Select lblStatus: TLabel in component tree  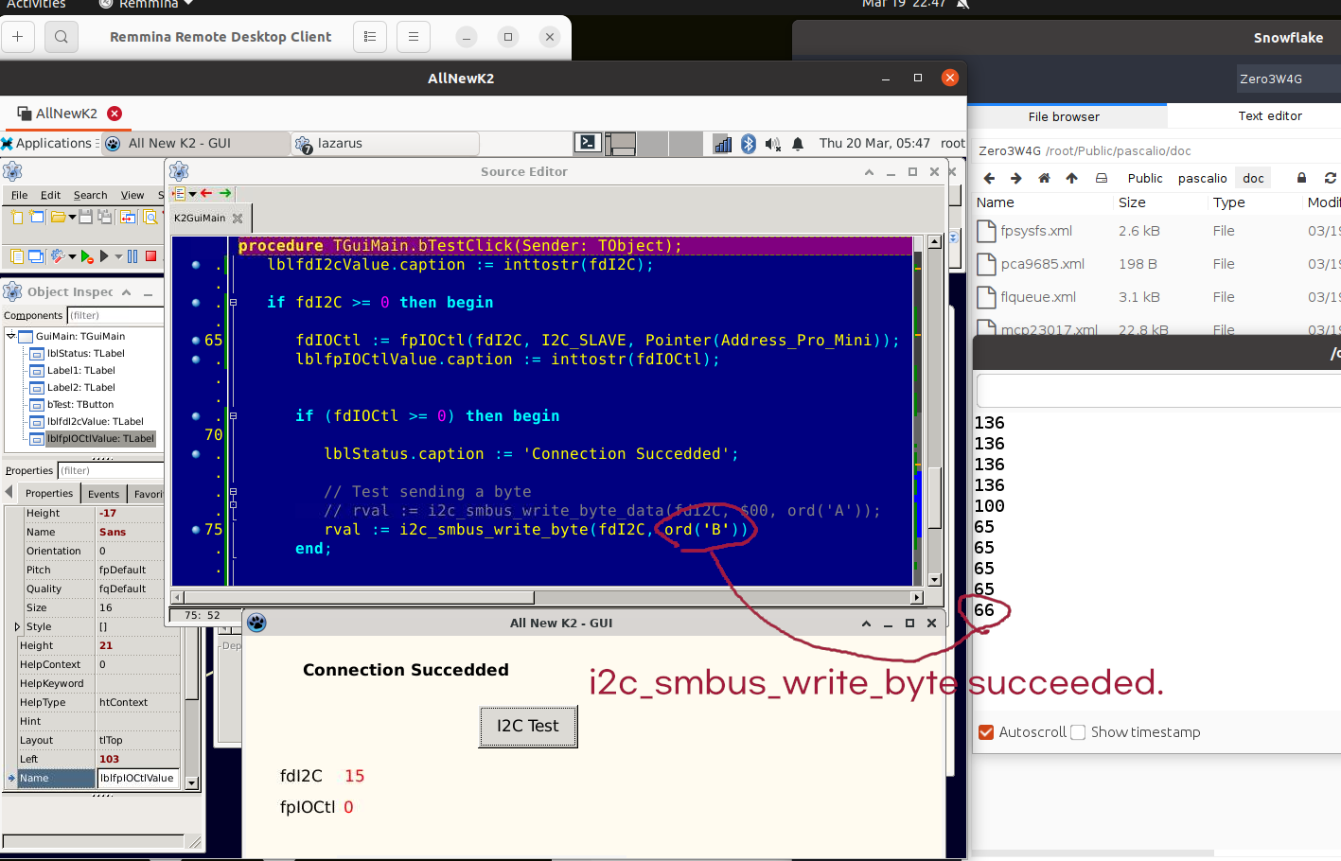coord(86,353)
